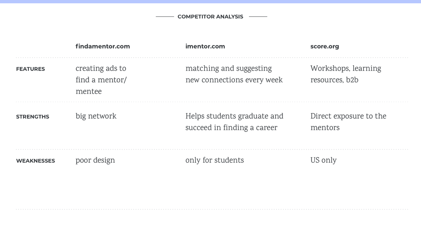The width and height of the screenshot is (421, 237).
Task: Select the STRENGTHS row label
Action: (33, 117)
